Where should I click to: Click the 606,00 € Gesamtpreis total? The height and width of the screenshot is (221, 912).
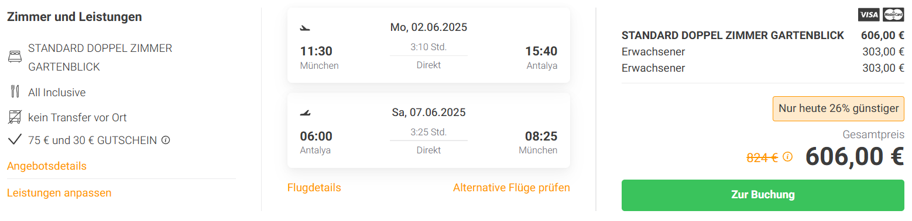pos(855,156)
